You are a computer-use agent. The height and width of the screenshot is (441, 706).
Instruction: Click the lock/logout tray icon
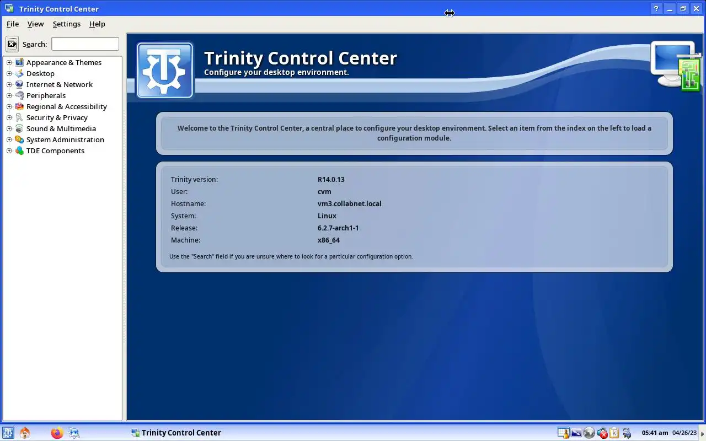point(627,433)
